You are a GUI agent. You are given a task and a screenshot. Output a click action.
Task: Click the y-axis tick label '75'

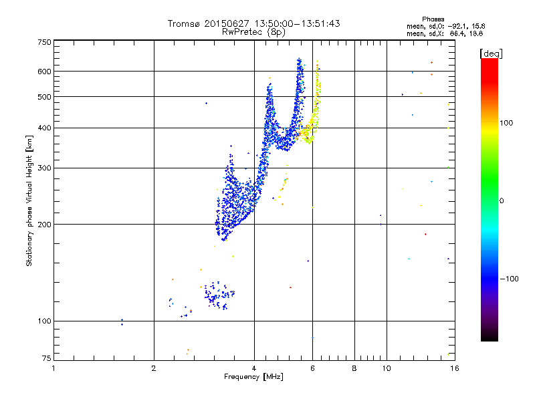click(47, 358)
